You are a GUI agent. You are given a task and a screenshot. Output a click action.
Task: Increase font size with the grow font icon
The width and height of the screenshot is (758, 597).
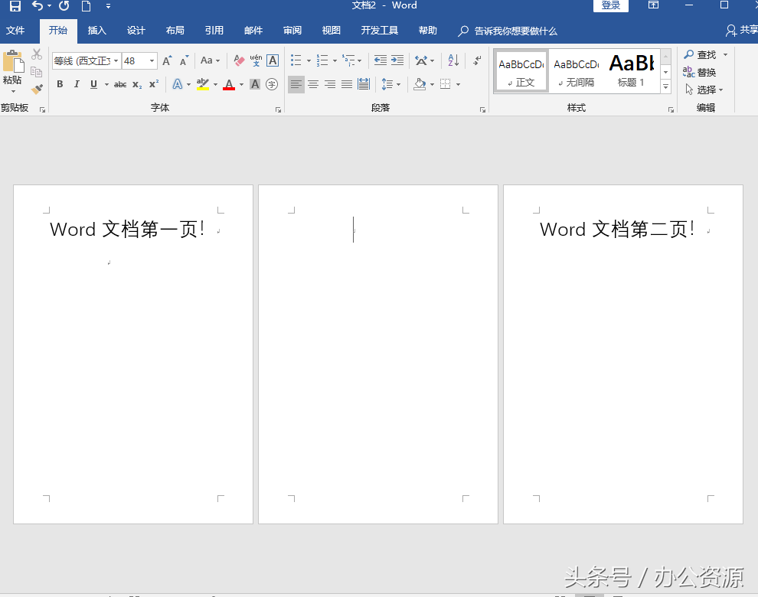(167, 61)
